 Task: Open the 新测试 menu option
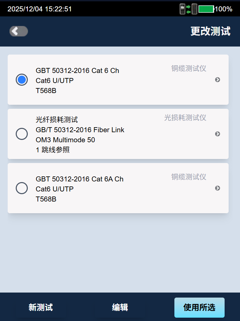[40, 307]
